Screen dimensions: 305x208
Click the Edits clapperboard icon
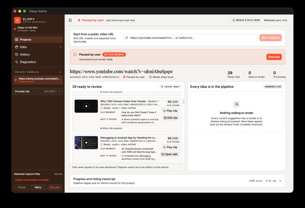17,47
